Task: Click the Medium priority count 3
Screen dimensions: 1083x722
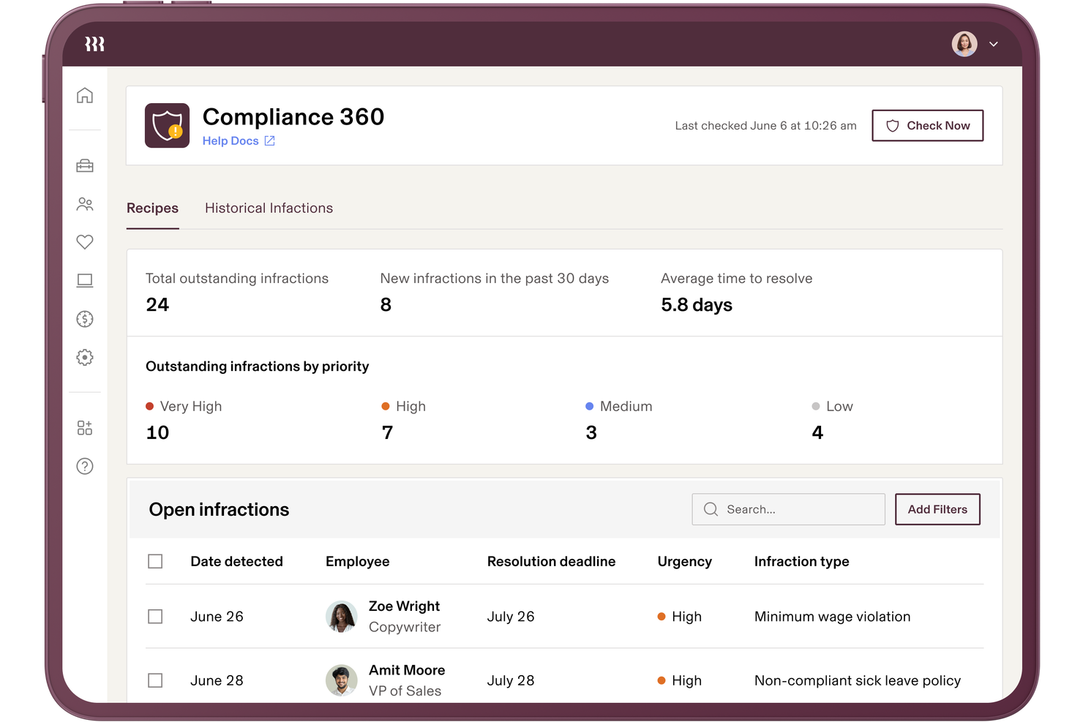Action: pos(591,433)
